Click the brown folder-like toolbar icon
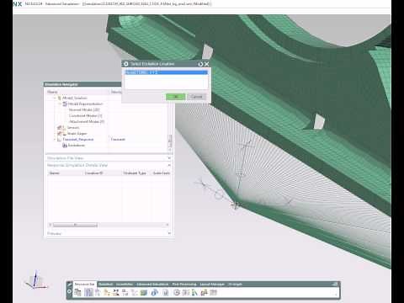Viewport: 404px width, 303px height. (204, 293)
